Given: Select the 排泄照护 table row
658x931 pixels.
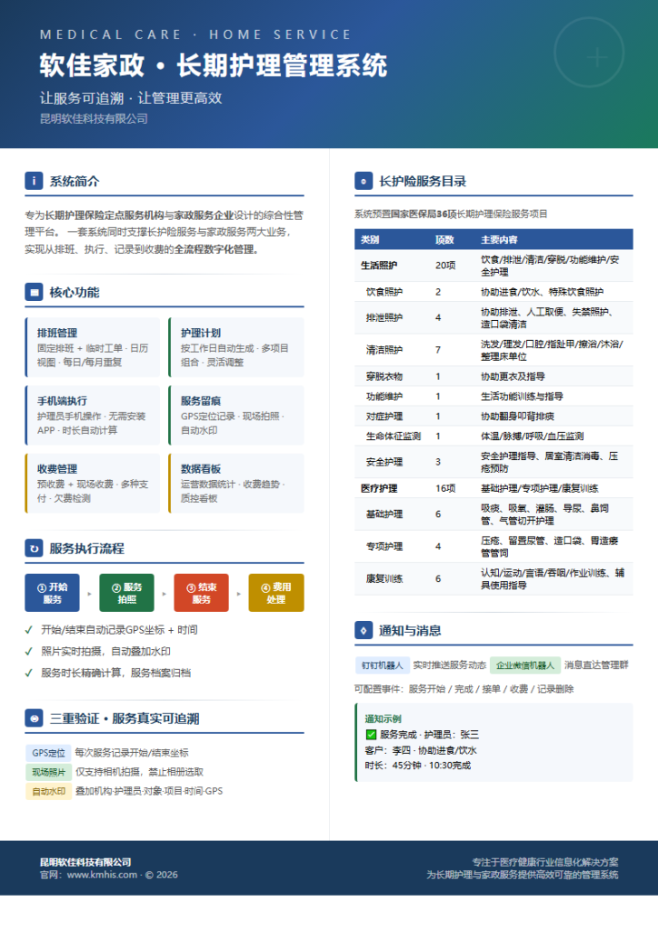Looking at the screenshot, I should tap(493, 317).
